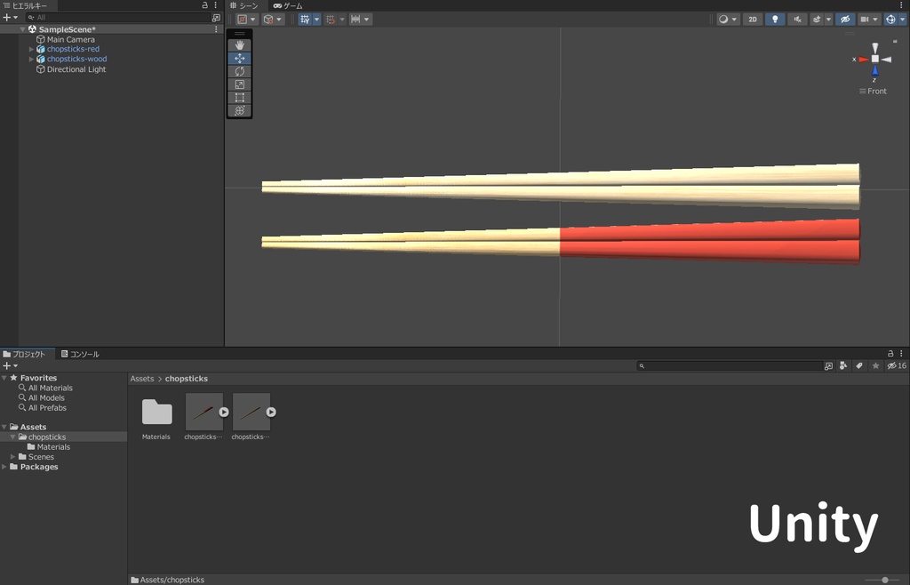The image size is (910, 585).
Task: Click the Y axis cone on orientation gizmo
Action: click(x=874, y=48)
